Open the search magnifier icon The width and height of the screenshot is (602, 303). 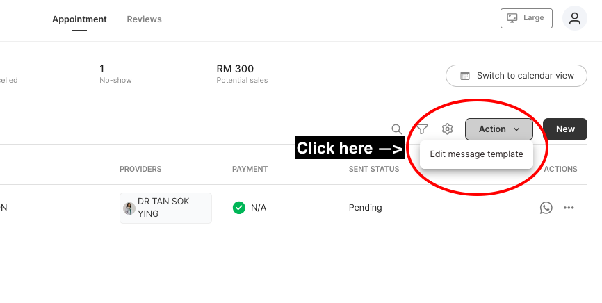tap(397, 129)
